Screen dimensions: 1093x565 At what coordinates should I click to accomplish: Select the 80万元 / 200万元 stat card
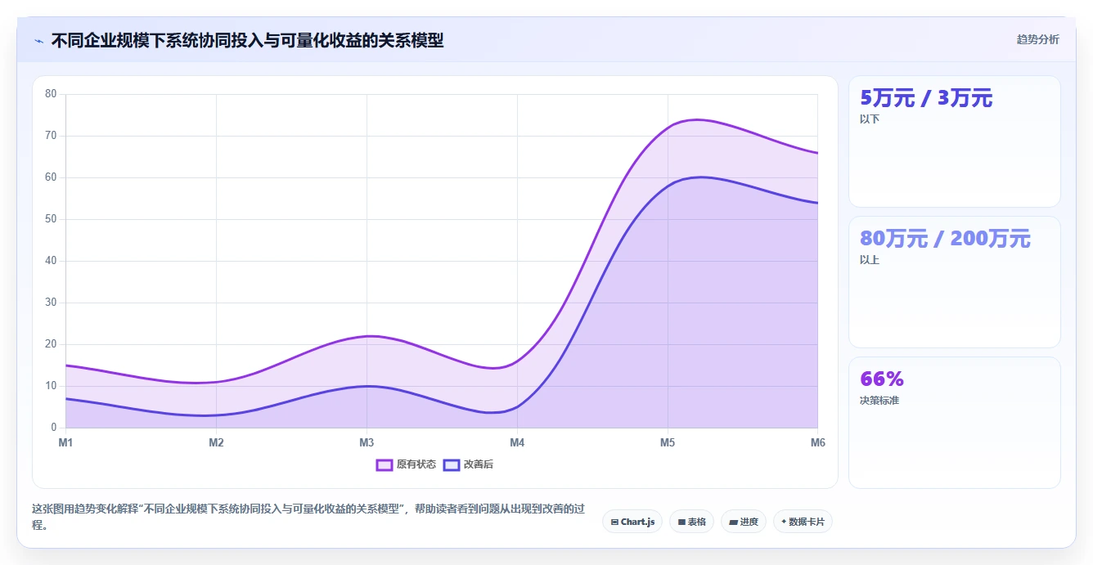point(954,282)
